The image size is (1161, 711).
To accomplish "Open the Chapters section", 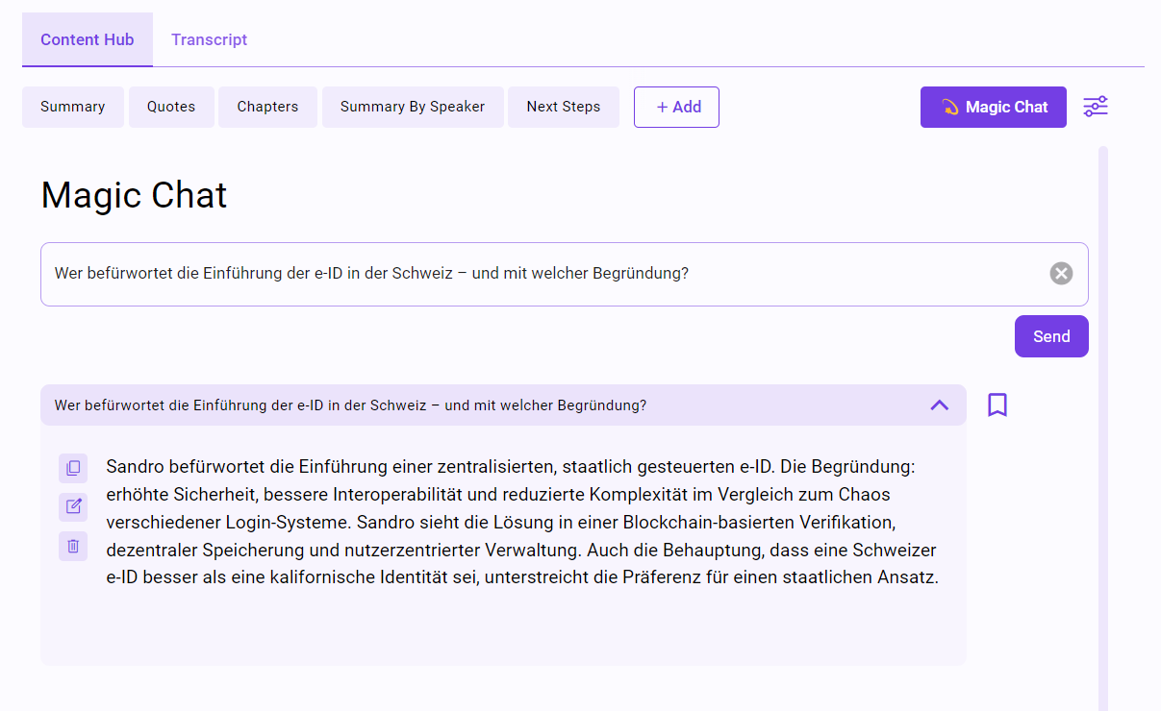I will (267, 107).
